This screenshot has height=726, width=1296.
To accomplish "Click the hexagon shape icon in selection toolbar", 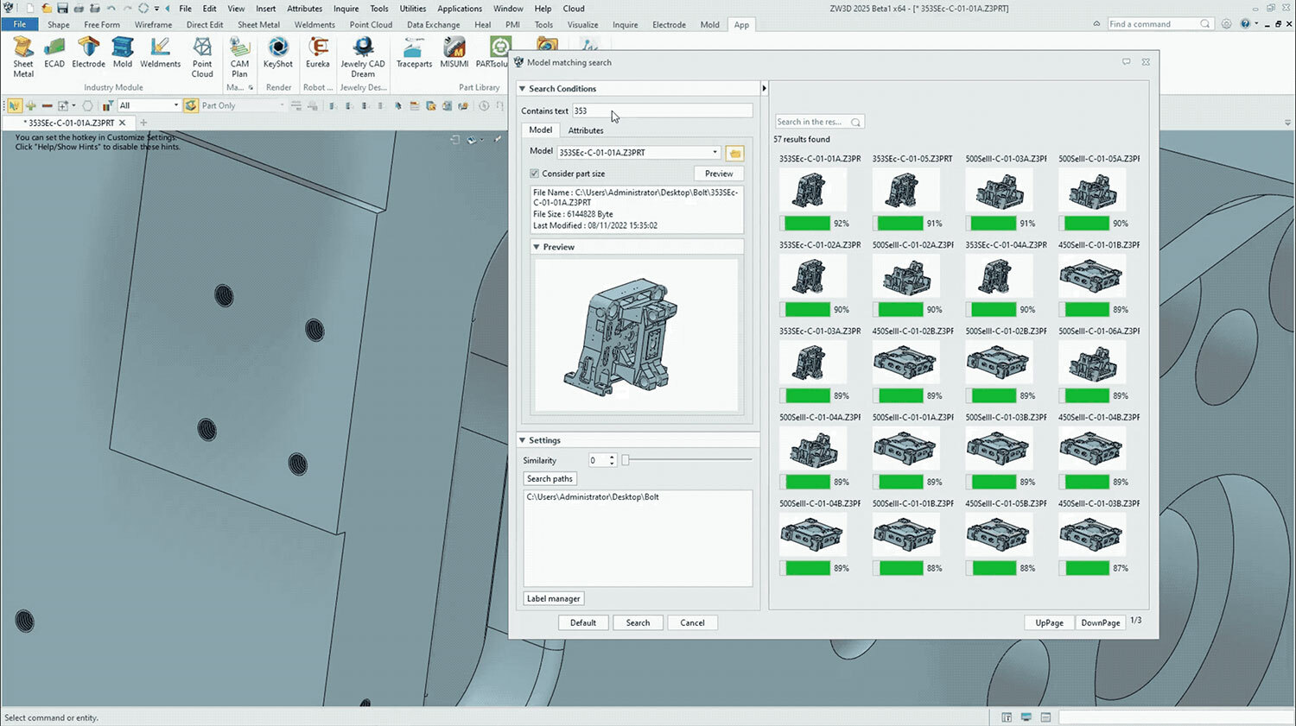I will pyautogui.click(x=87, y=105).
